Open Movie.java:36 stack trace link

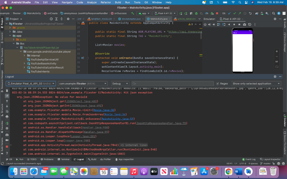[115, 114]
